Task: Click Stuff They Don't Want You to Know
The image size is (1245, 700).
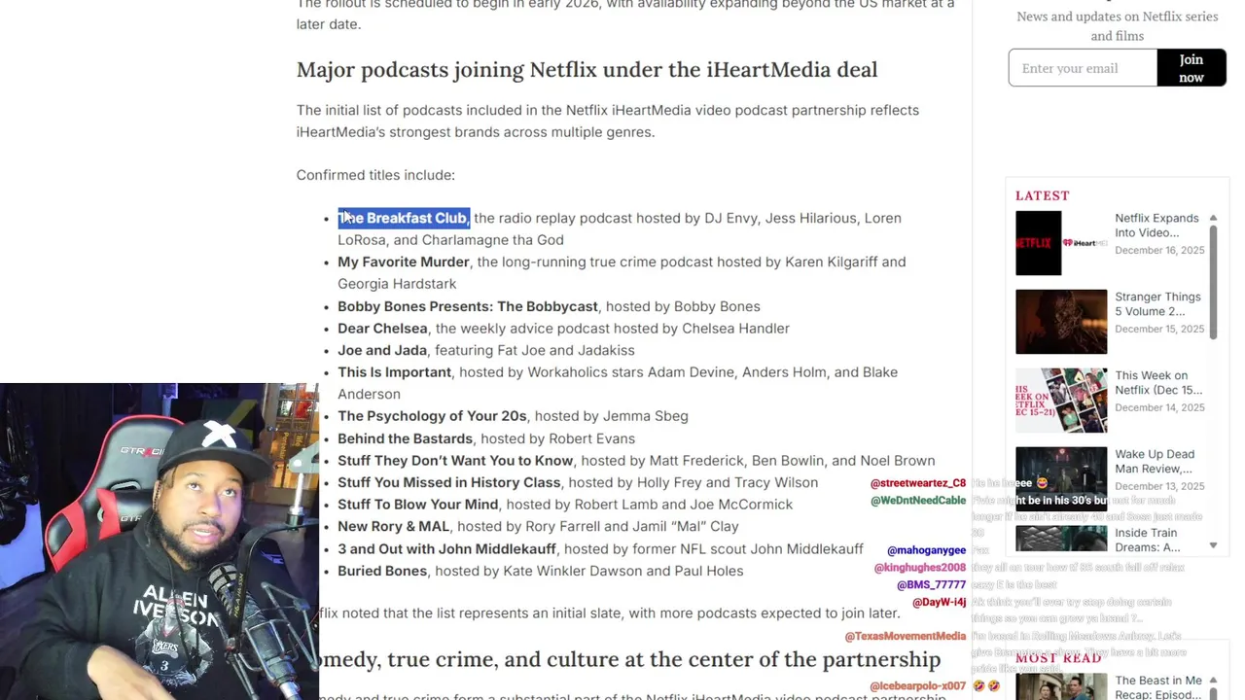Action: 455,461
